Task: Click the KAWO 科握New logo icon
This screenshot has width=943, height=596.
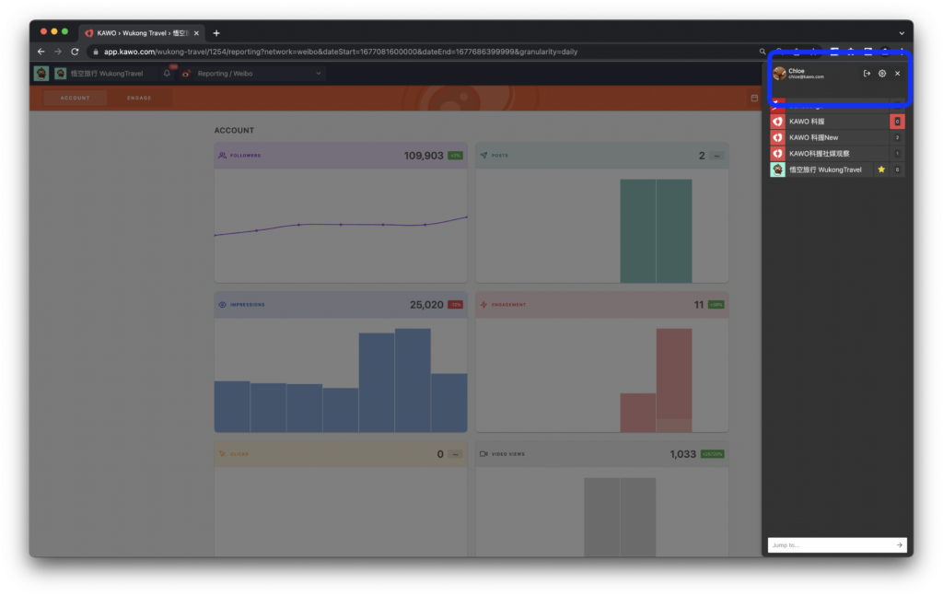Action: [777, 138]
